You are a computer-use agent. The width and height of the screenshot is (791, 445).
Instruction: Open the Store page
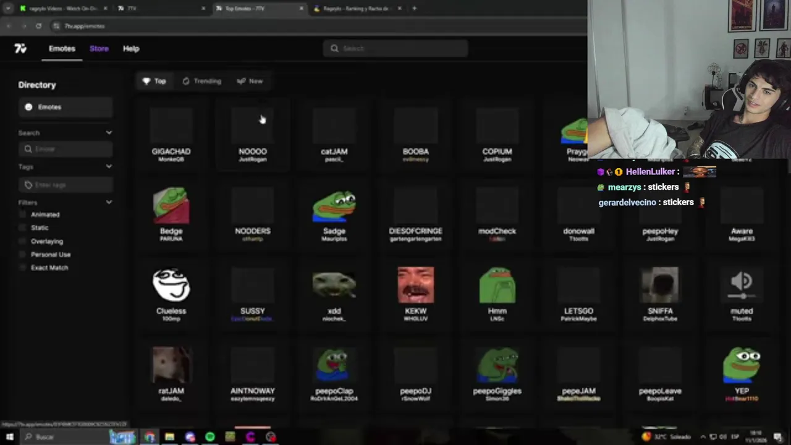(x=99, y=48)
